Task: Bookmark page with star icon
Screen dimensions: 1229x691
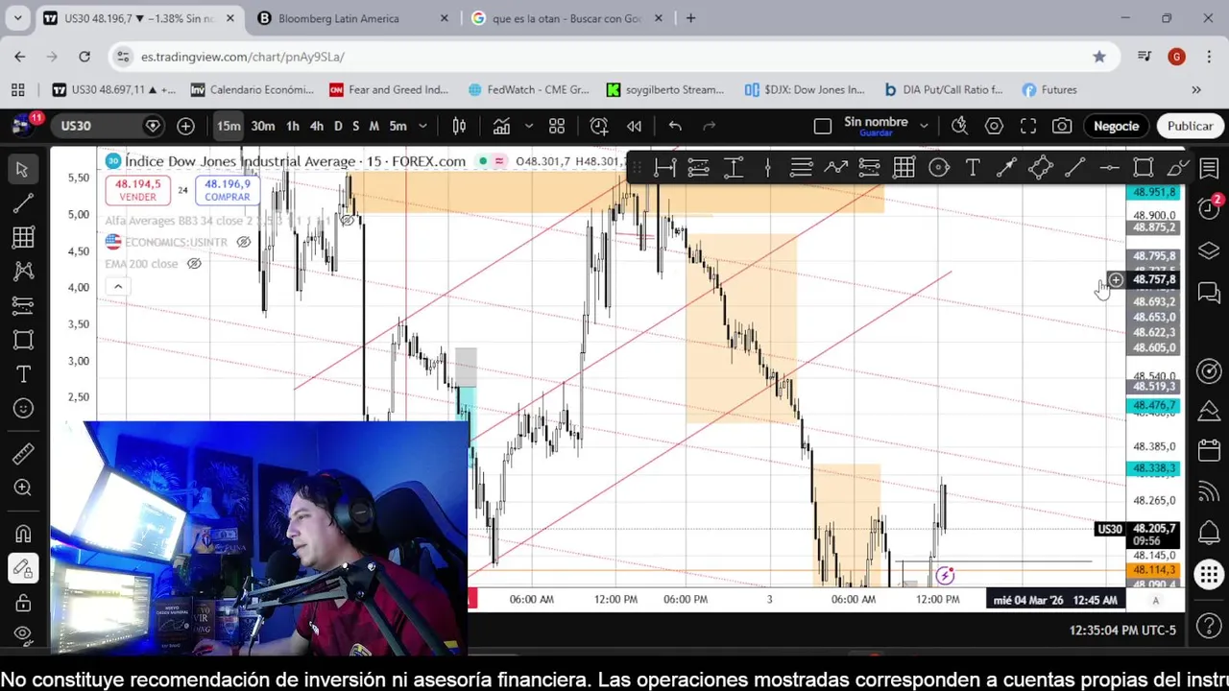Action: pos(1099,57)
